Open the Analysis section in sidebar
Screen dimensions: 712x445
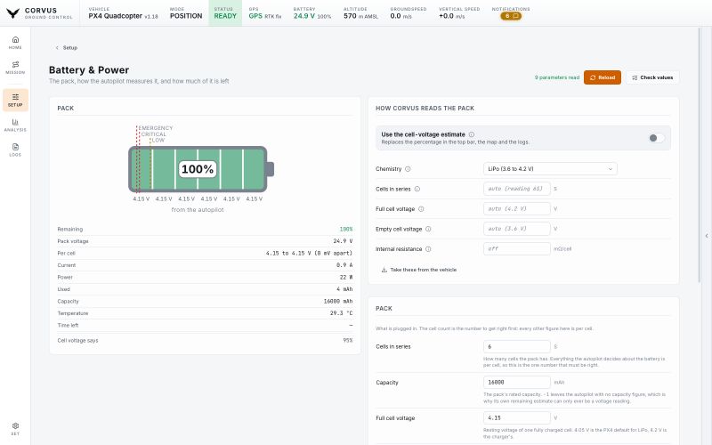pos(15,125)
